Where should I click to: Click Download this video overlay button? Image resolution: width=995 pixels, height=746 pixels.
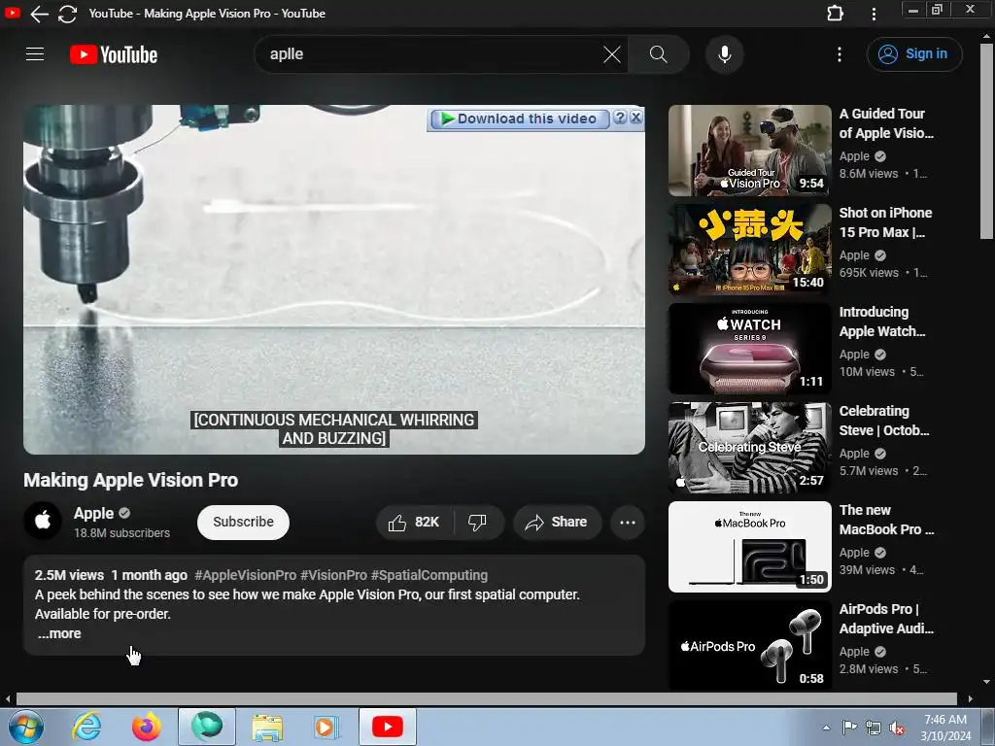pos(519,119)
